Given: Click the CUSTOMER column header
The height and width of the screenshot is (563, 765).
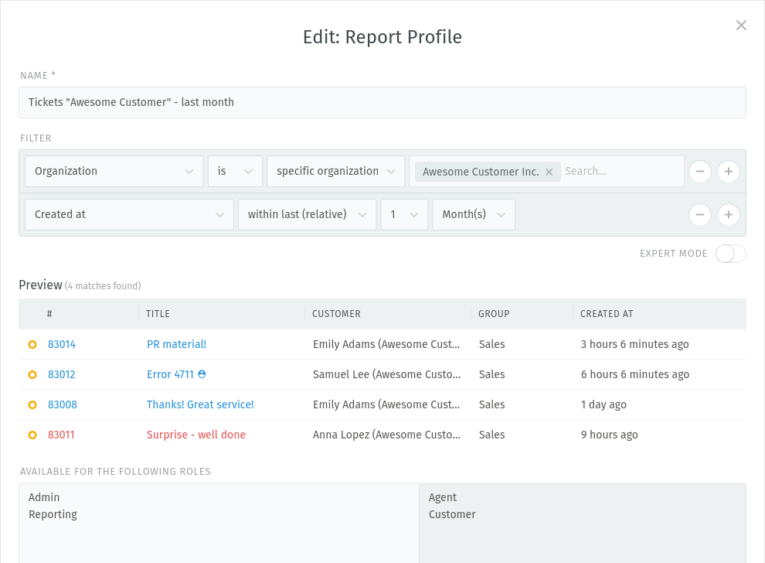Looking at the screenshot, I should pos(336,314).
